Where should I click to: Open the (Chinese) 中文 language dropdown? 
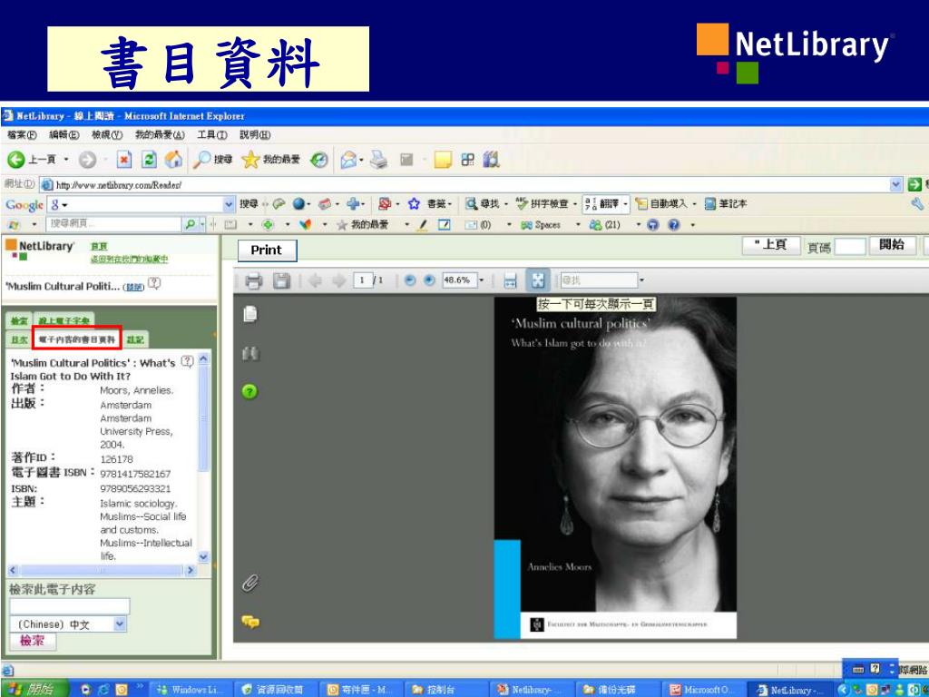tap(120, 624)
